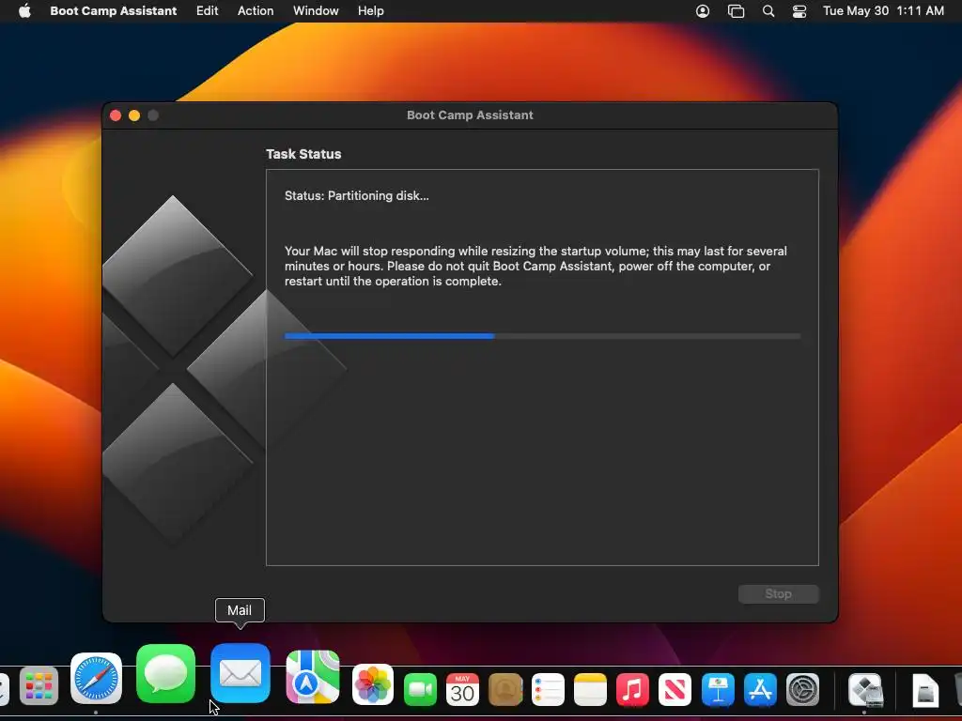Viewport: 962px width, 721px height.
Task: Click the Stop button
Action: coord(778,593)
